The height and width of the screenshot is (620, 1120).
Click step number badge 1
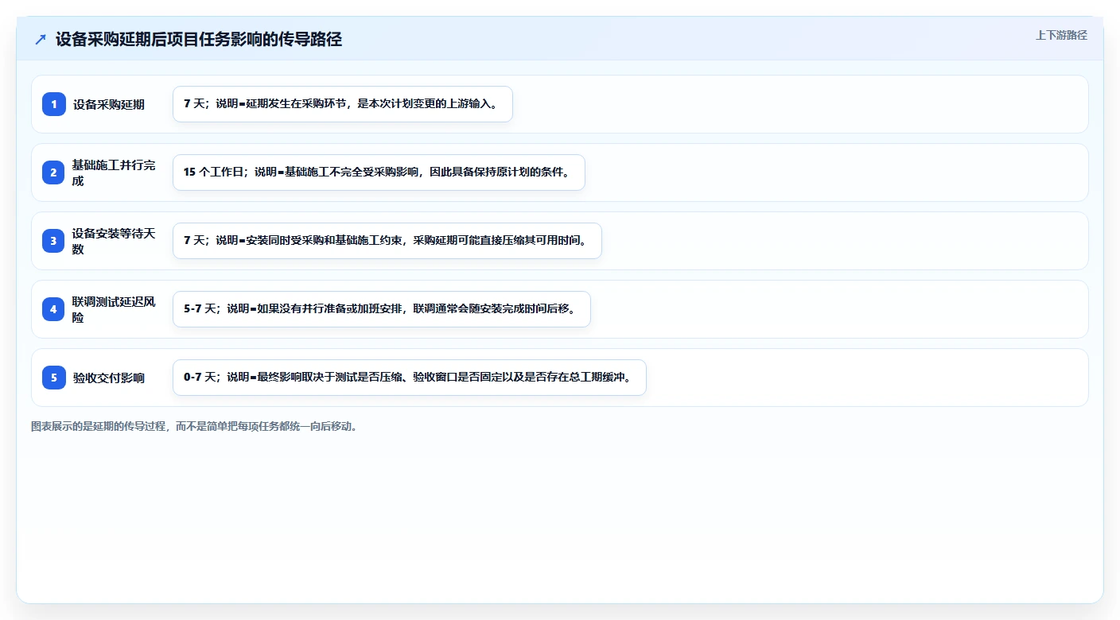coord(54,104)
